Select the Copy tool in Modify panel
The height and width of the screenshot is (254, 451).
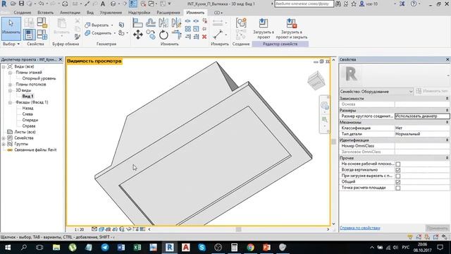coord(151,35)
